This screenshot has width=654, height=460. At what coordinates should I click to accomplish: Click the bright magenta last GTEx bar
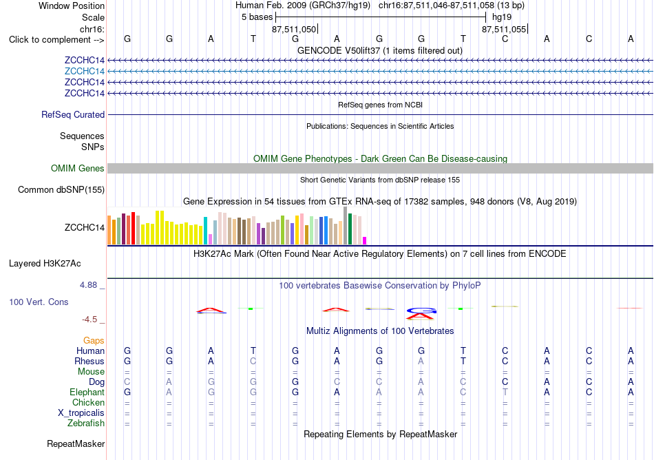(365, 240)
